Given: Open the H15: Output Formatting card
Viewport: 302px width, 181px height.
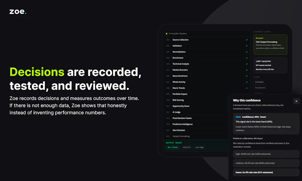Looking at the screenshot, I should pos(270,45).
